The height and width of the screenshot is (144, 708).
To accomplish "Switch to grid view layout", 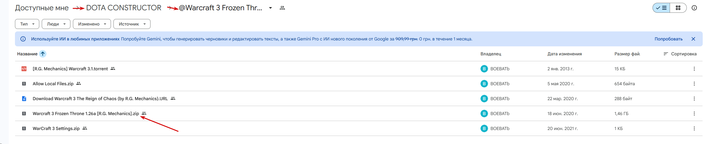I will click(678, 8).
